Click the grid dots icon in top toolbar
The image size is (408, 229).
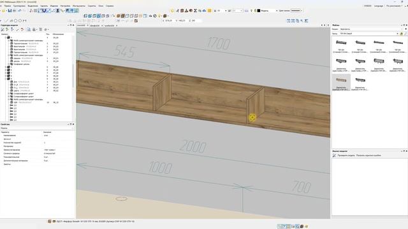coord(36,11)
